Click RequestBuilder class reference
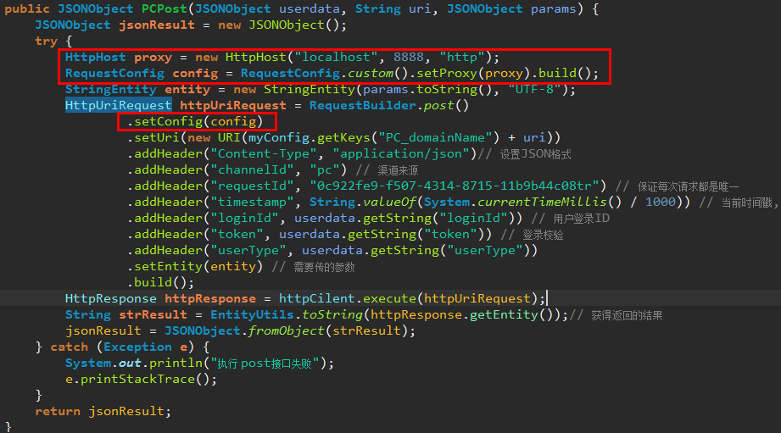Viewport: 781px width, 433px height. coord(363,106)
